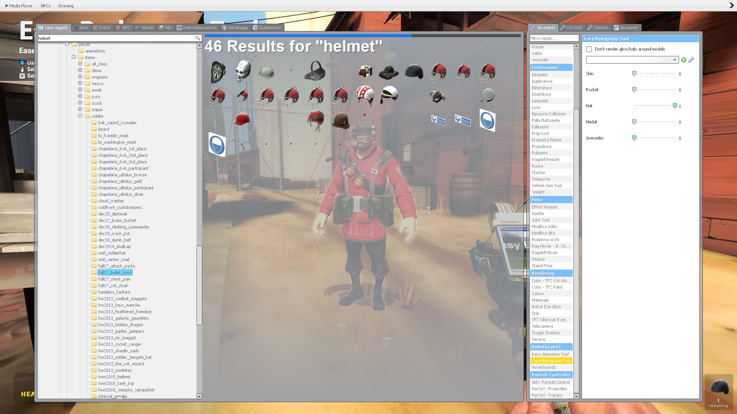Select the Ragdoll Mover tool
Viewport: 737px width, 414px height.
click(x=545, y=252)
